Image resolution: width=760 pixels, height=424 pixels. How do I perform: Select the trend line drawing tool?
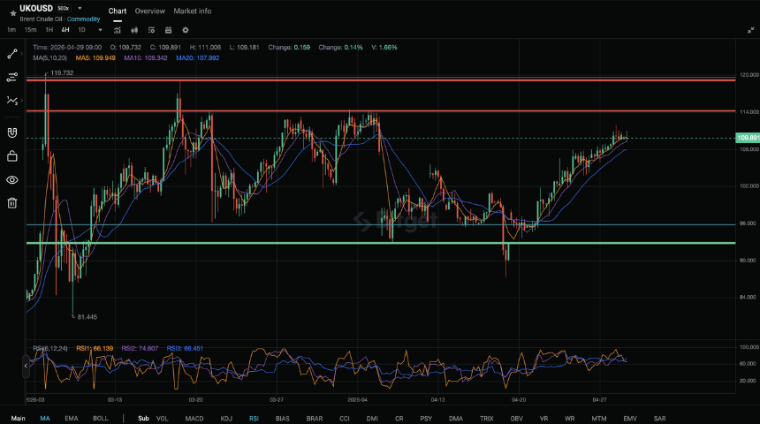(12, 54)
